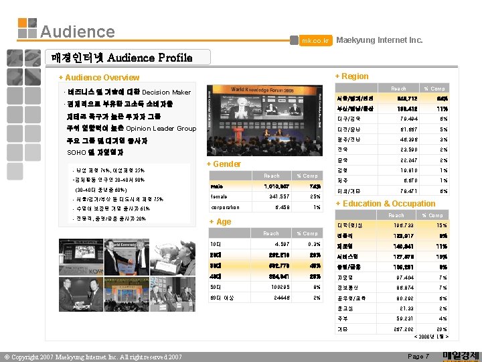This screenshot has height=362, width=482.
Task: Click the 25% cell in female row
Action: (x=315, y=196)
